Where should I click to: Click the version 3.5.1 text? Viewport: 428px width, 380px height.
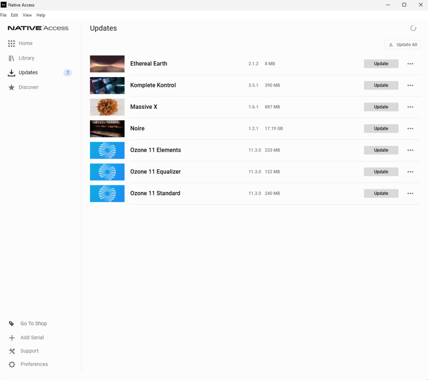click(253, 85)
